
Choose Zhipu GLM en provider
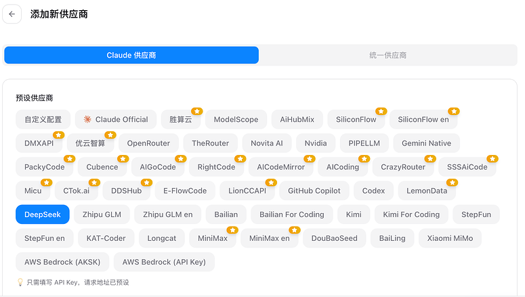(x=168, y=214)
